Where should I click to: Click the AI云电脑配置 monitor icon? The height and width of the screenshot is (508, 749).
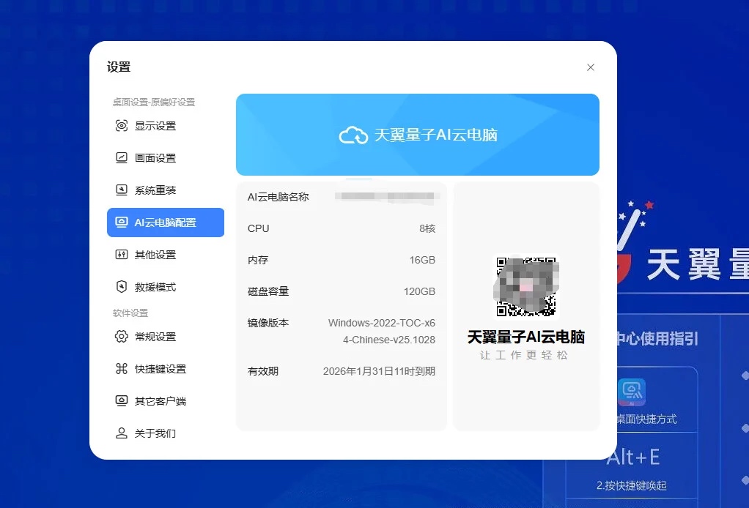pyautogui.click(x=122, y=223)
